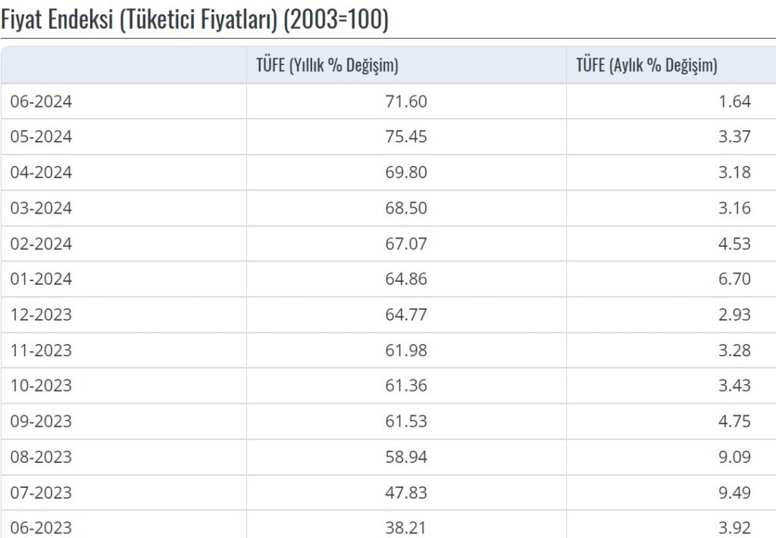This screenshot has height=538, width=776.
Task: Click the 01-2024 row label
Action: 41,280
